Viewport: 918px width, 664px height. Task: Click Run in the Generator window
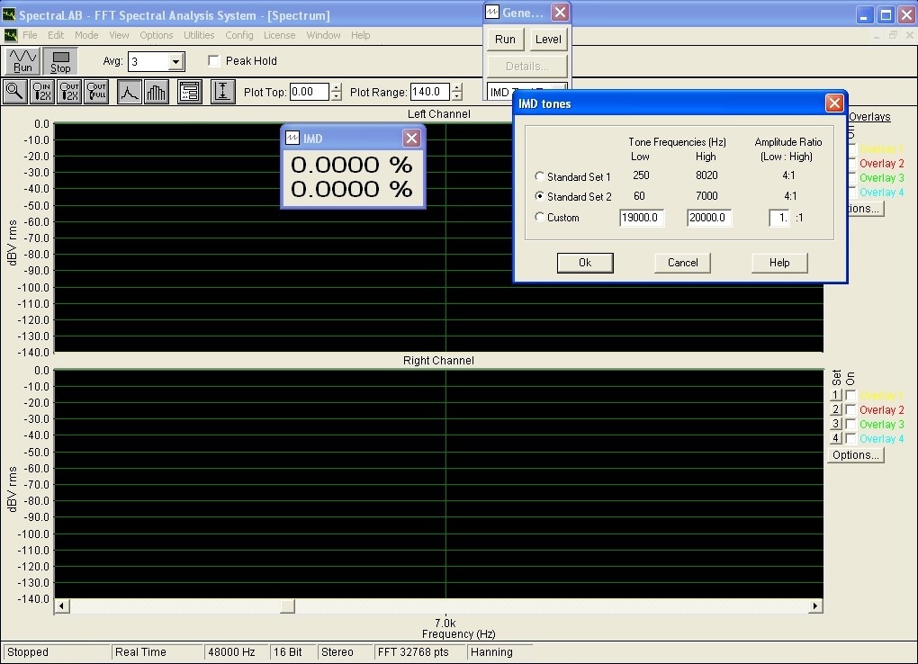point(505,40)
